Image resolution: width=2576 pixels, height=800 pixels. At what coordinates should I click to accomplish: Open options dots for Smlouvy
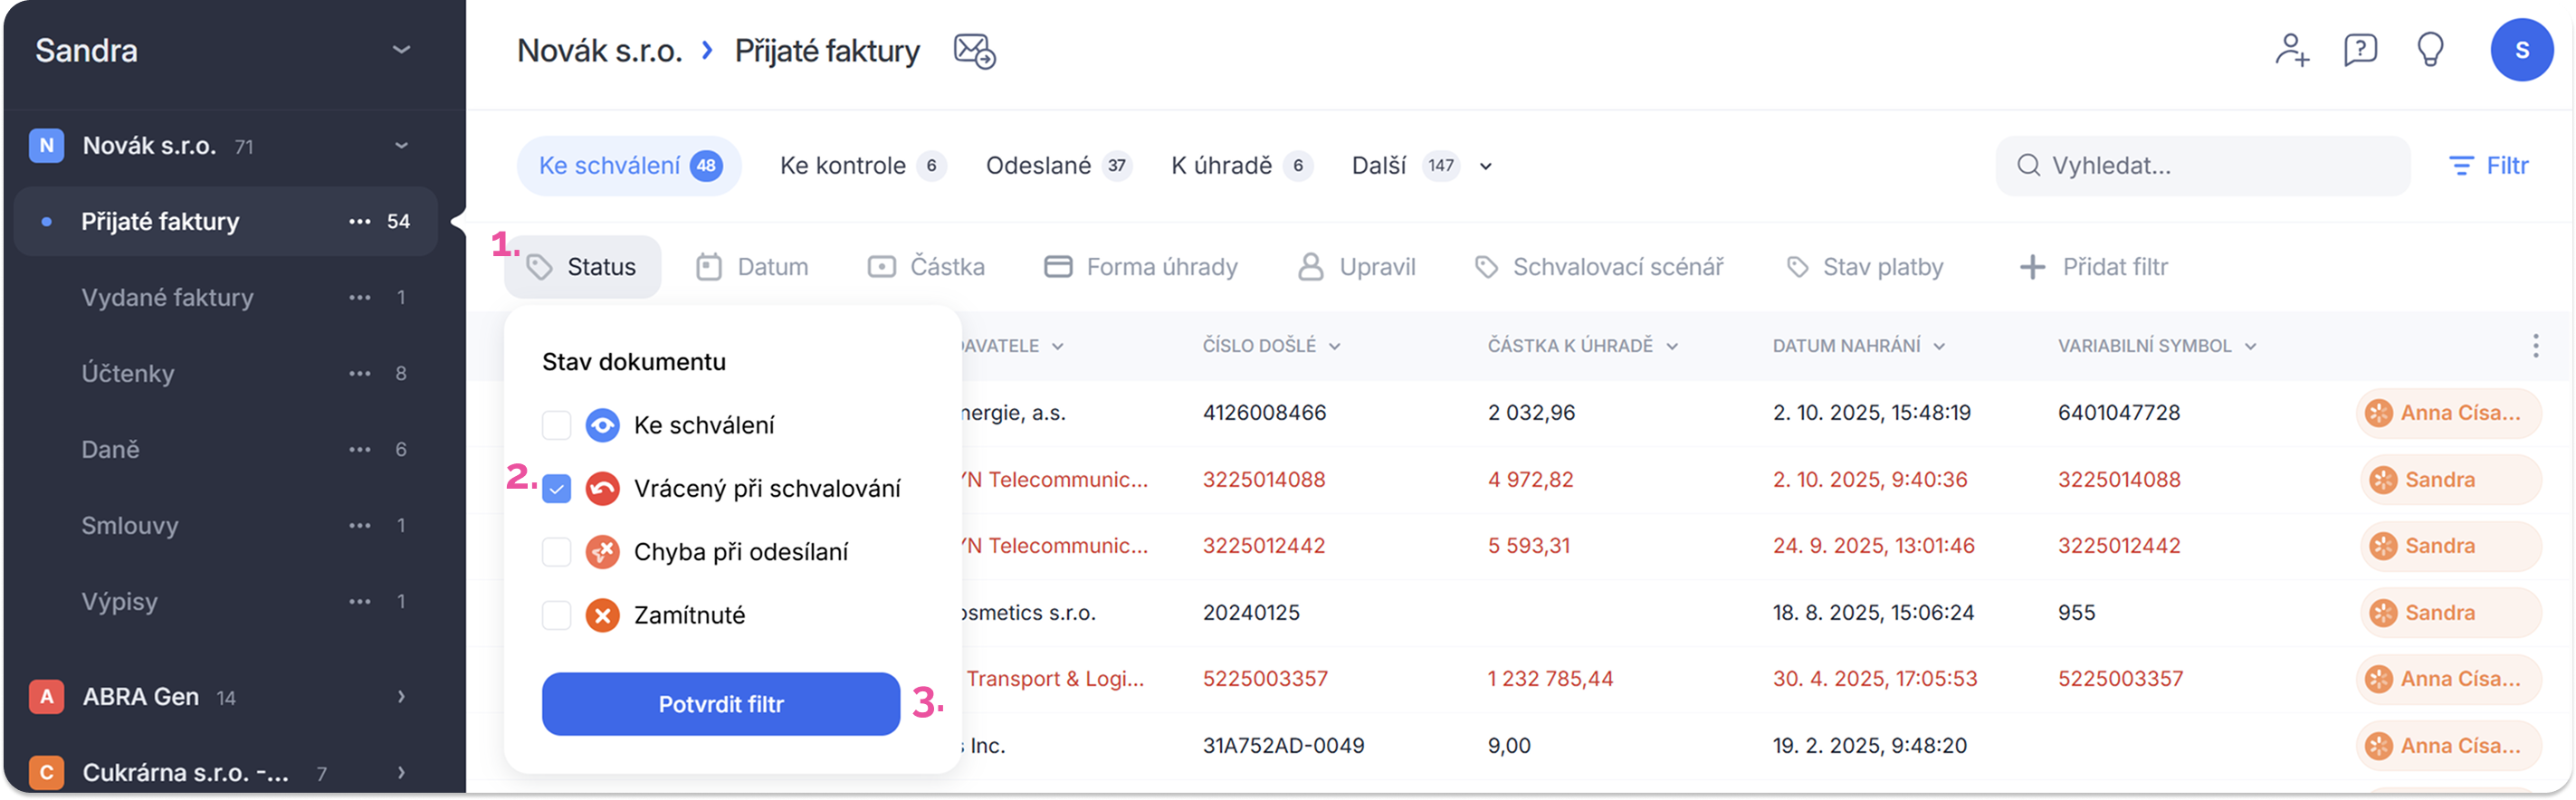point(359,526)
